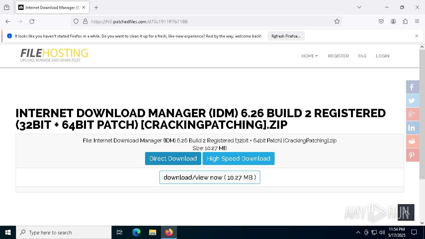Click the padlock site security icon
This screenshot has height=239, width=425.
click(85, 21)
